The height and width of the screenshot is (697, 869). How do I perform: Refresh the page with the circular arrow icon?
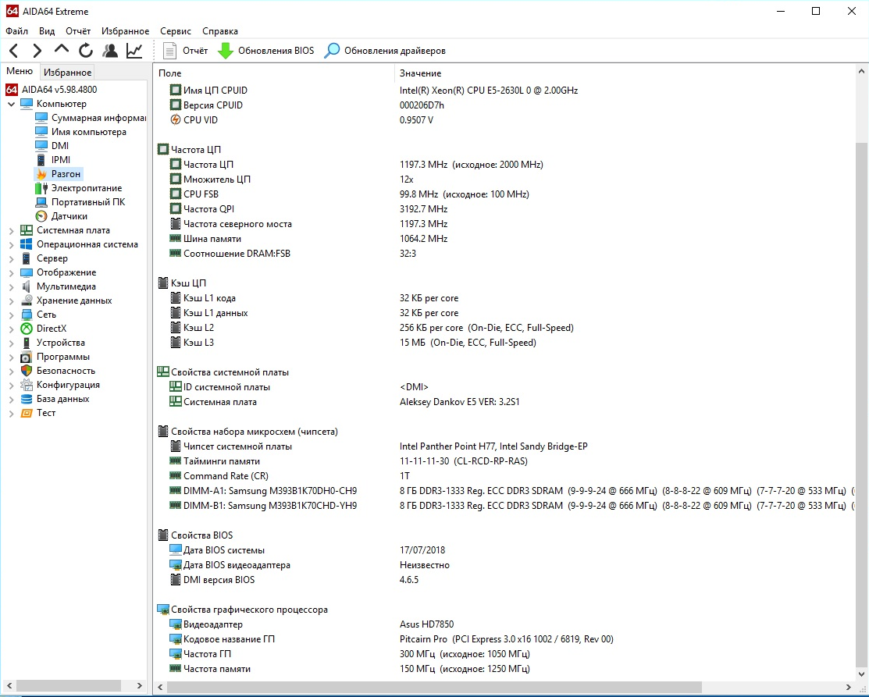[85, 51]
